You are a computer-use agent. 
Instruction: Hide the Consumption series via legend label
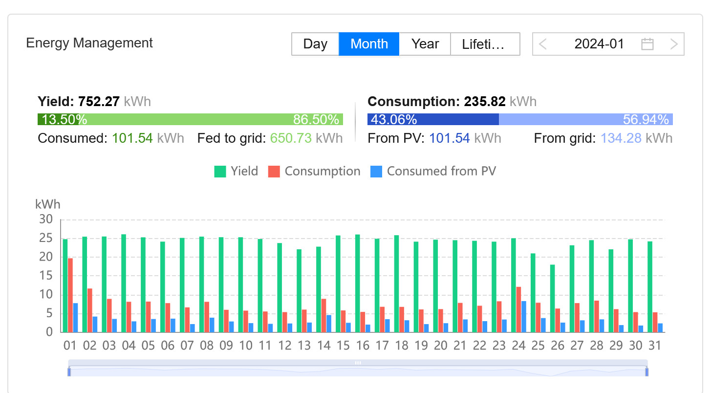pyautogui.click(x=322, y=172)
